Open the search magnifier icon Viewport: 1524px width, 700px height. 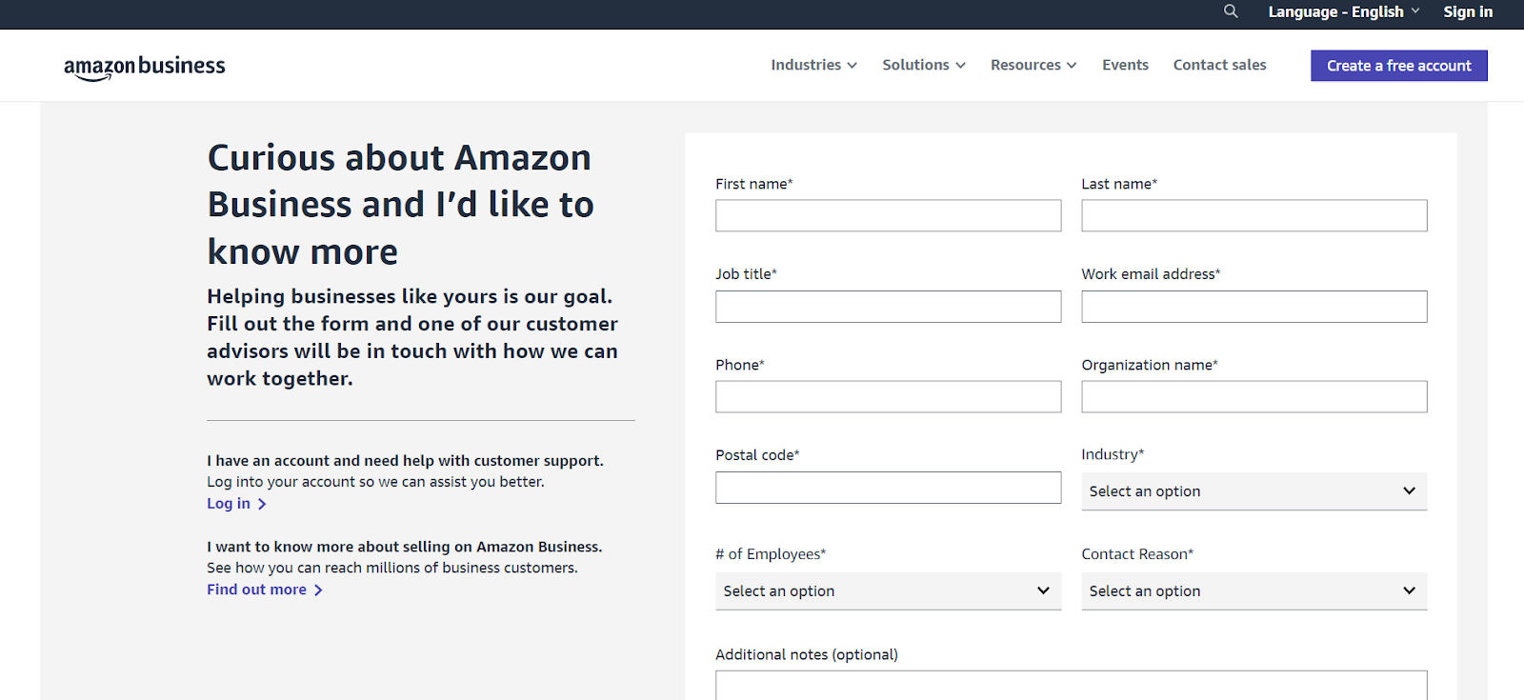pyautogui.click(x=1231, y=11)
